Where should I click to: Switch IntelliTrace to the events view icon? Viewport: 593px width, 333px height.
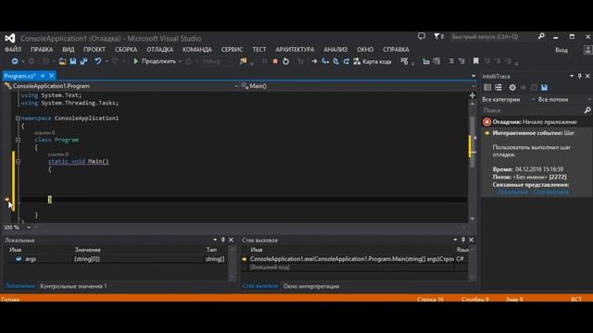tap(487, 88)
